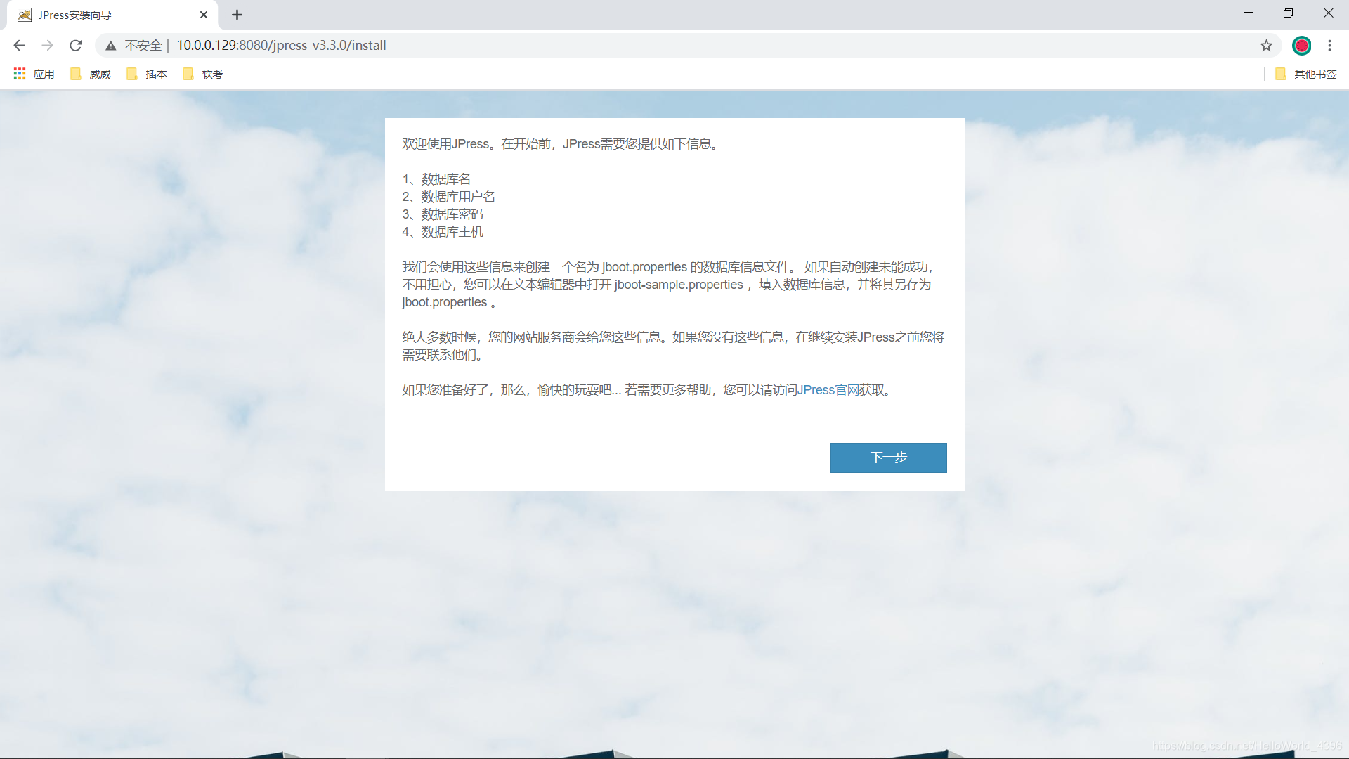Click the JPress favicon on the tab

23,14
